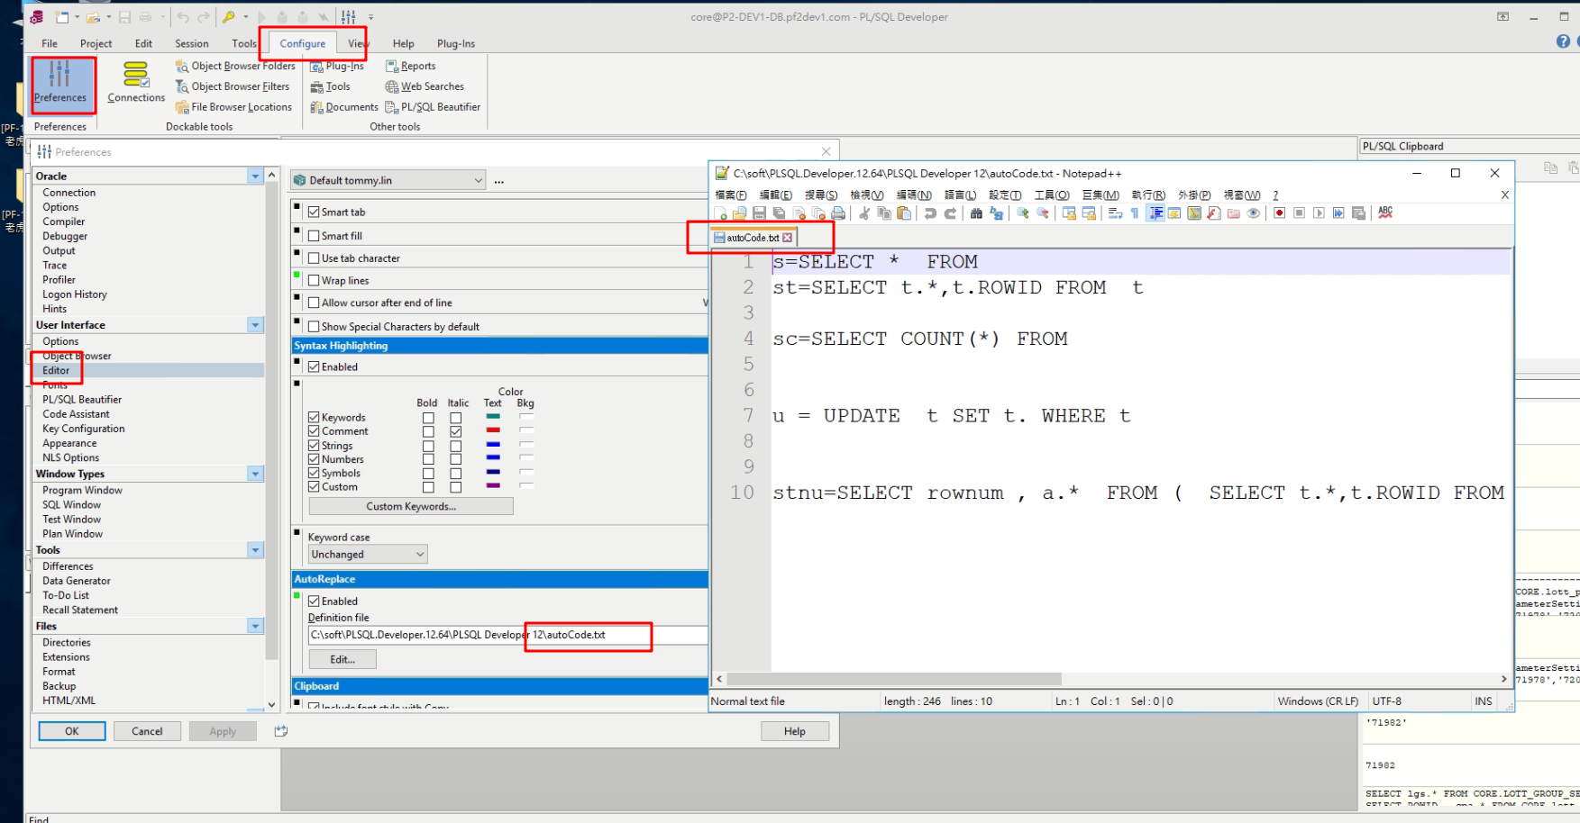This screenshot has width=1580, height=823.
Task: Open the Default tommy.lin preference set dropdown
Action: point(388,180)
